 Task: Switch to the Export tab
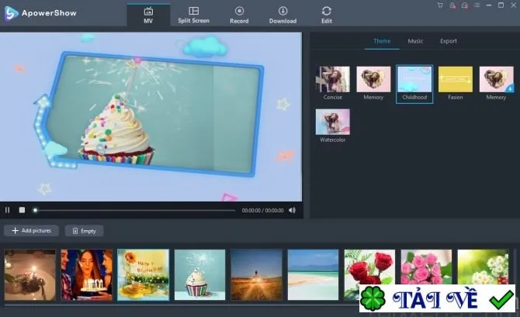coord(449,41)
